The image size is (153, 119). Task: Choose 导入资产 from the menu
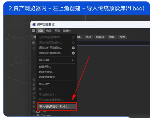[45, 84]
